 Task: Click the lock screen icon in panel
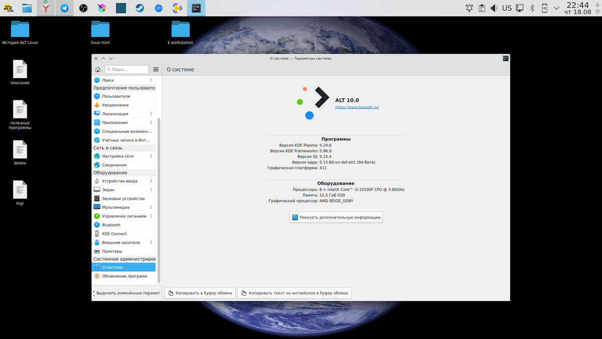(597, 4)
